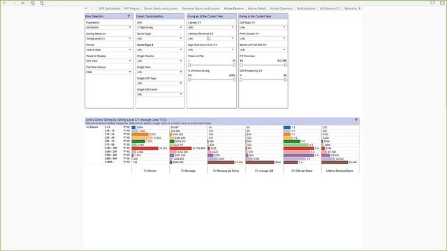This screenshot has height=251, width=447.
Task: Click the refresh data icon in toolbar
Action: [33, 3]
